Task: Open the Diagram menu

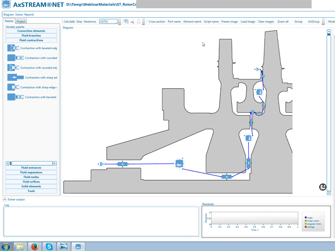Action: click(x=8, y=15)
